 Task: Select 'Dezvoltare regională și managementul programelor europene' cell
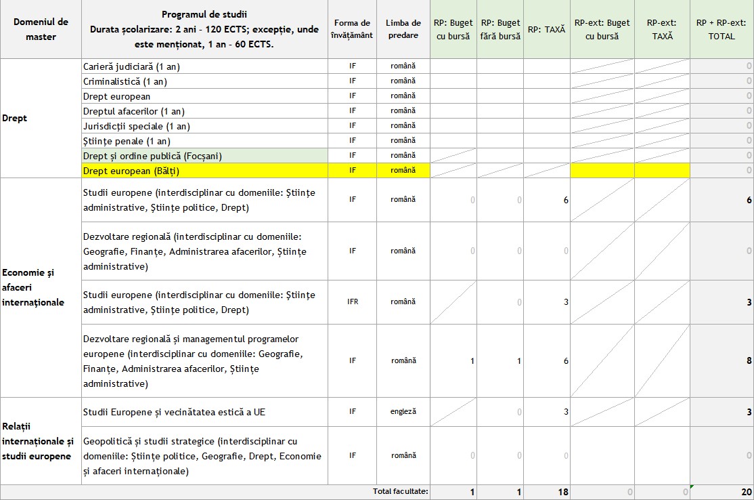click(205, 361)
